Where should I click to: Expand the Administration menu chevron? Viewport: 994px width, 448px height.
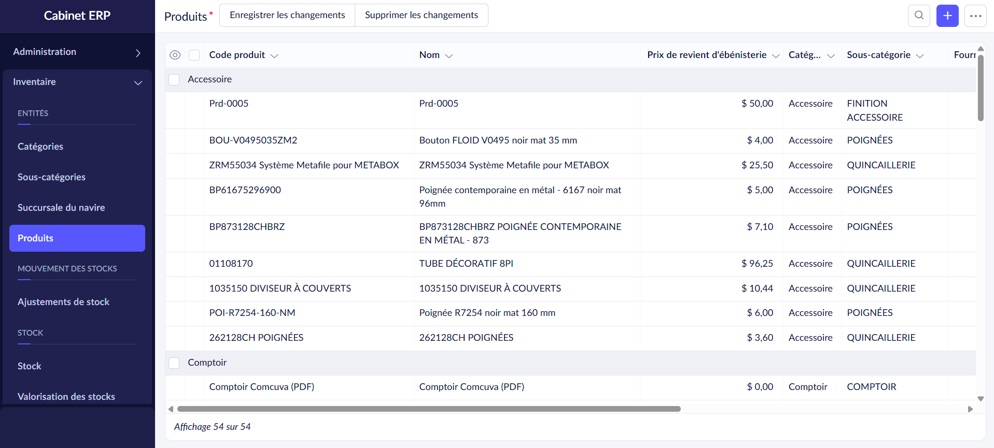coord(138,53)
